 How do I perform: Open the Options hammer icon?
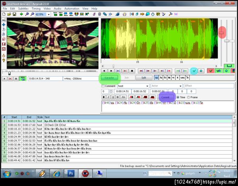[171, 14]
